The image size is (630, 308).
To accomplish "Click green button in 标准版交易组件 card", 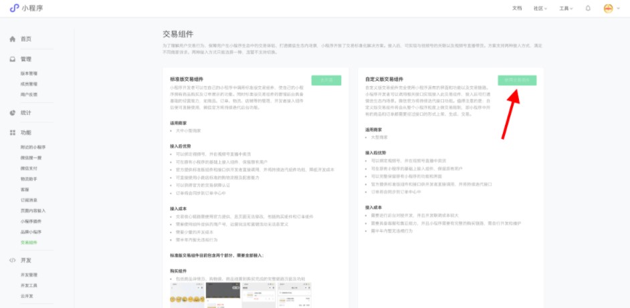I will click(326, 80).
